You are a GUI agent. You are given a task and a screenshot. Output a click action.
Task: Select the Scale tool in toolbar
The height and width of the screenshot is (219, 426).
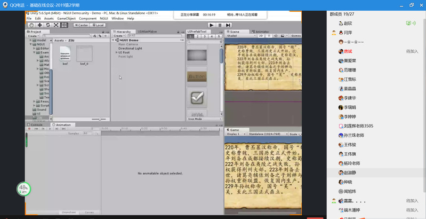(x=54, y=25)
